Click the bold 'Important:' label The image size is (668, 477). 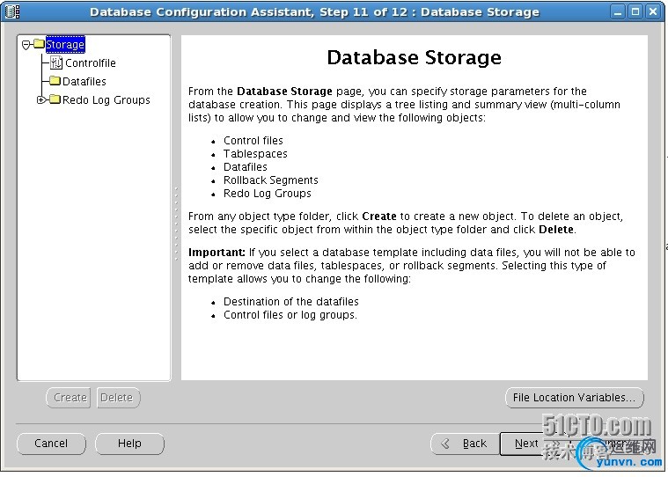217,252
